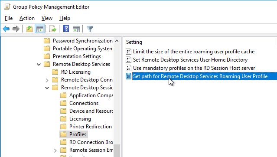The height and width of the screenshot is (157, 277).
Task: Click the Forward arrow toolbar icon
Action: 16,29
